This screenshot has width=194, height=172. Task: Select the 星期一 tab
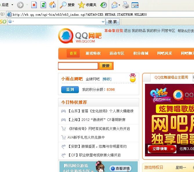[181, 168]
